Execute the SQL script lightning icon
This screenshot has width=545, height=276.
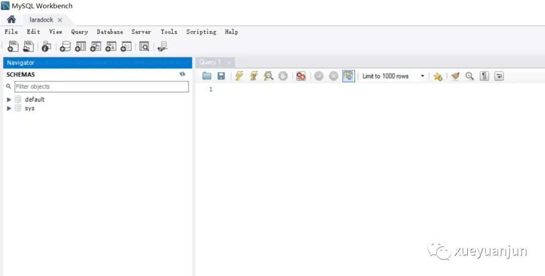pos(239,76)
